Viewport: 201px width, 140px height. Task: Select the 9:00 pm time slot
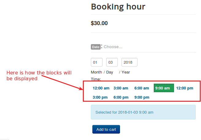141,97
